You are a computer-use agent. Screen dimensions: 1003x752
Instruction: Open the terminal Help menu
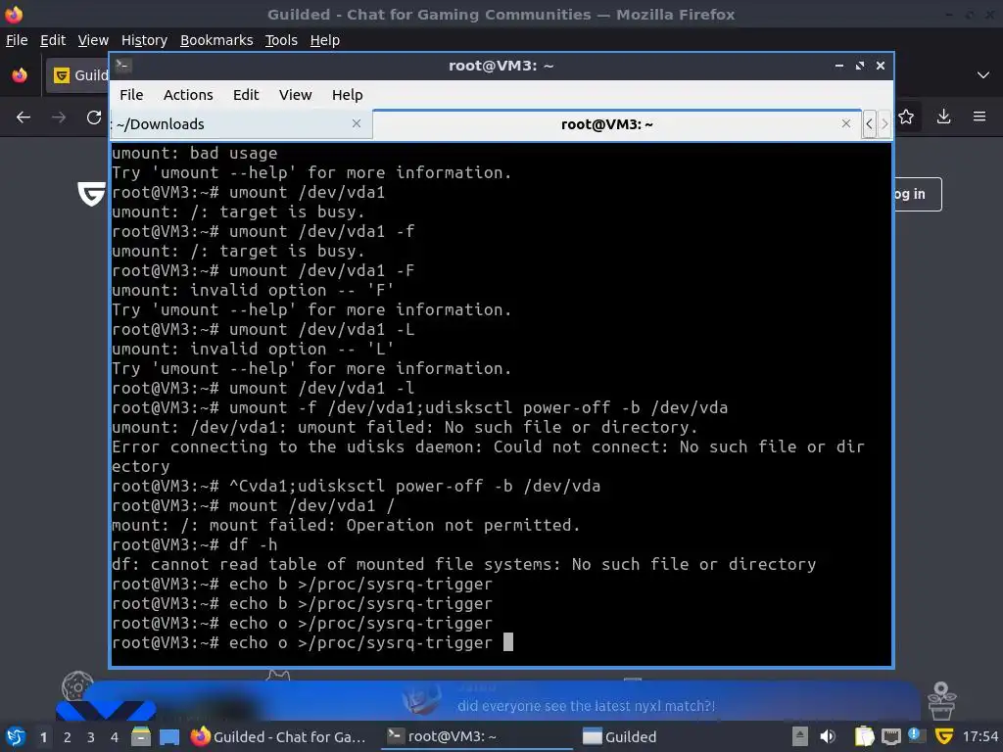pos(348,95)
